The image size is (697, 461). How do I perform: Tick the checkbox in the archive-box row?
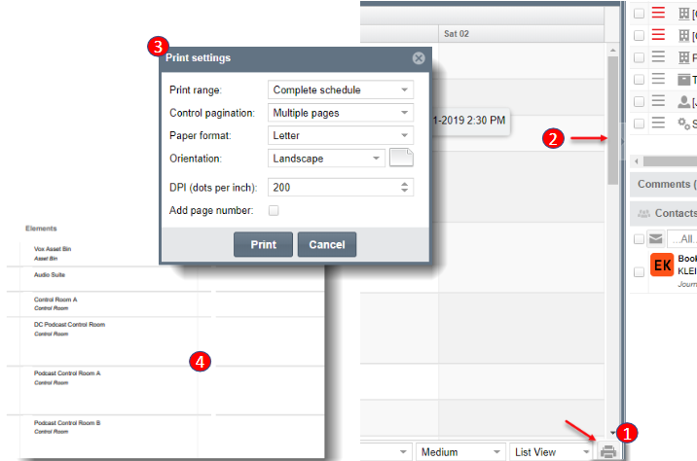tap(639, 80)
